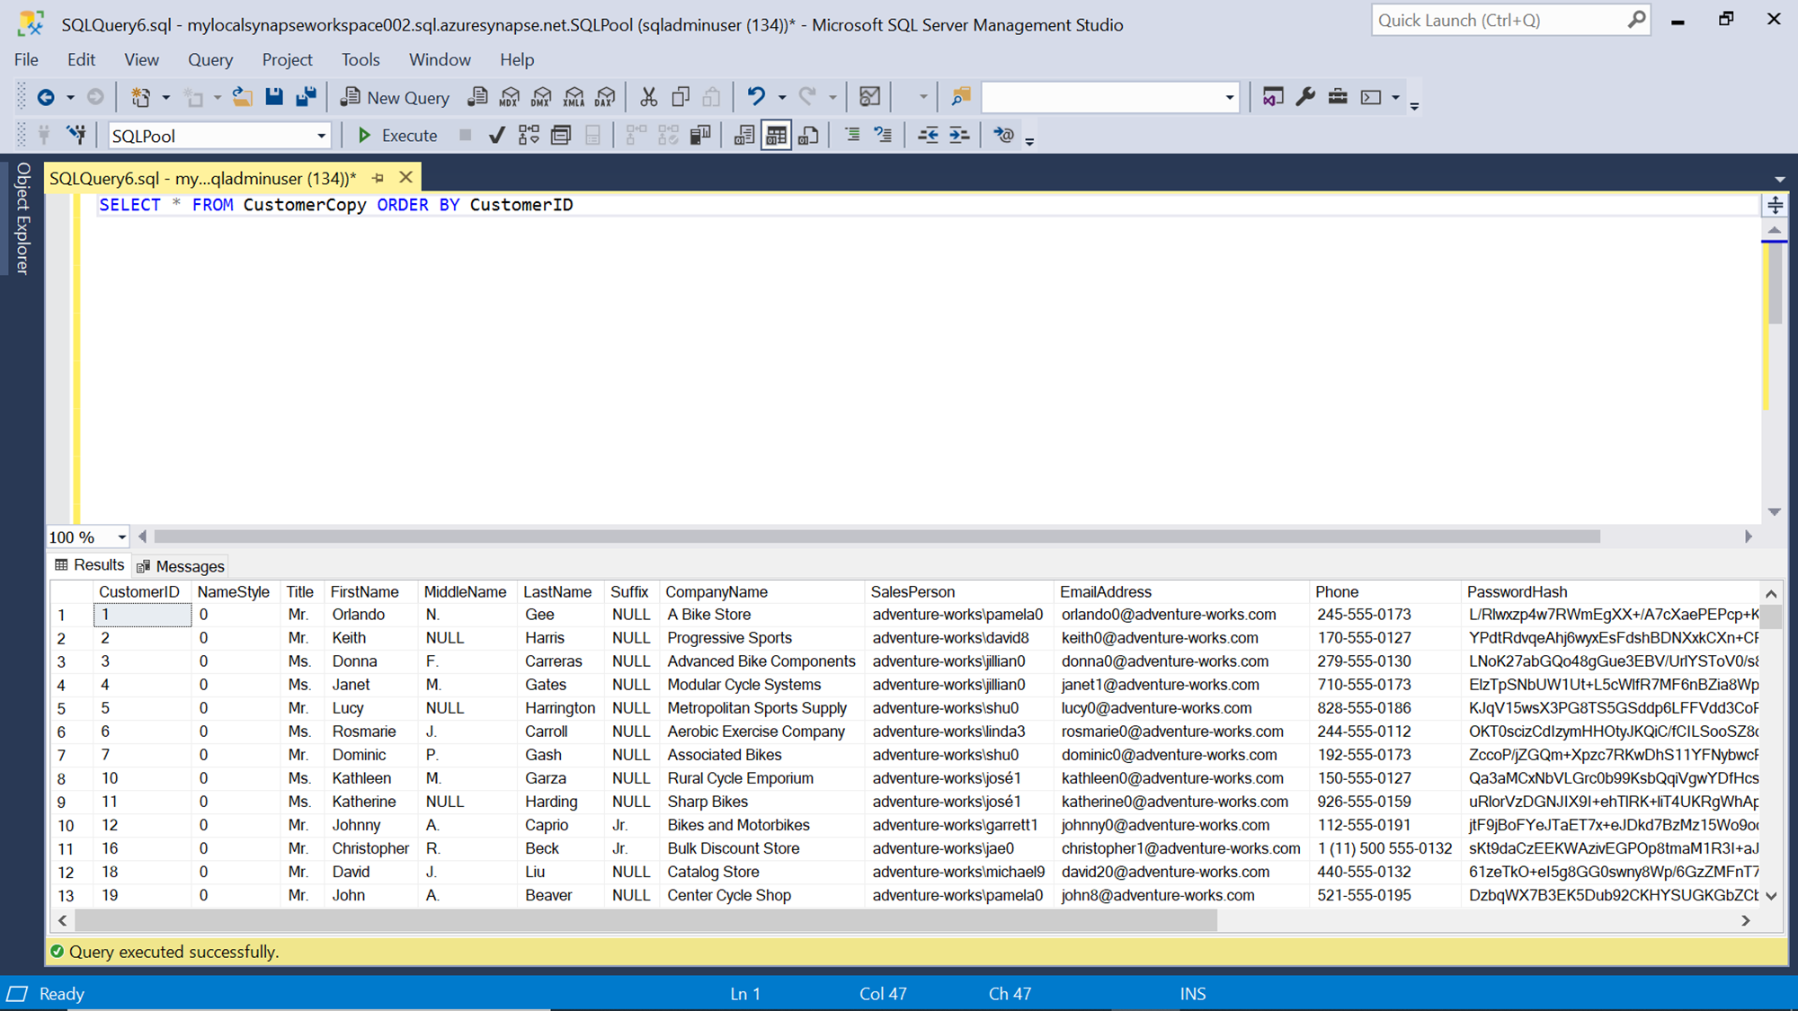Click the Properties wrench icon
Image resolution: width=1798 pixels, height=1011 pixels.
(1305, 97)
